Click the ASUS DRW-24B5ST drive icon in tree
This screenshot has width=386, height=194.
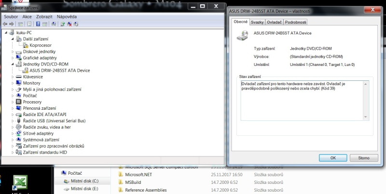pyautogui.click(x=26, y=70)
